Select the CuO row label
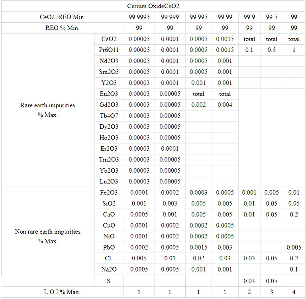 click(x=109, y=225)
